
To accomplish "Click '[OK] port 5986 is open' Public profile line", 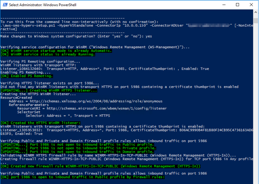I will (x=83, y=177).
